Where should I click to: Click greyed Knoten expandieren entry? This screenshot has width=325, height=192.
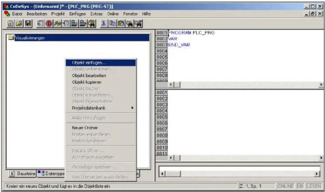point(101,134)
